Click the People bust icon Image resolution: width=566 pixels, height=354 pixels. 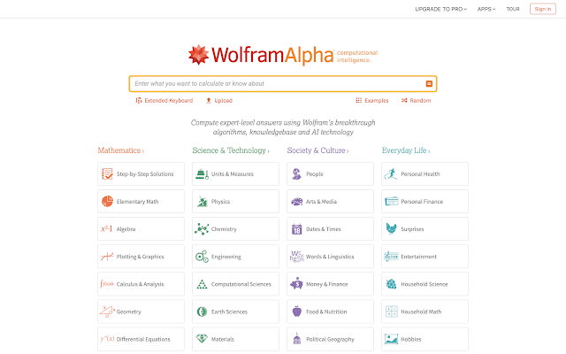(296, 173)
